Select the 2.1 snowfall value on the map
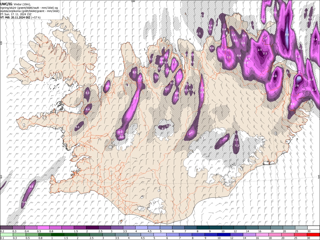This screenshot has width=320, height=240. coord(265,53)
